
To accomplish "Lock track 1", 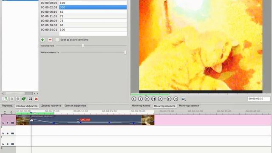I will click(3, 133).
